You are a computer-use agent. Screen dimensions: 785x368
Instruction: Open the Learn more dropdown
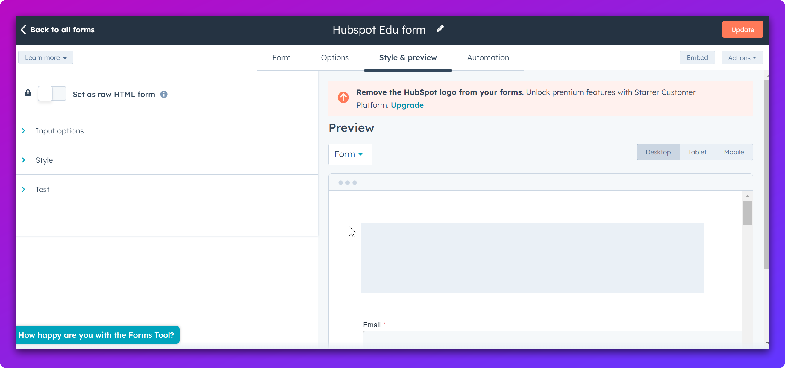point(46,57)
